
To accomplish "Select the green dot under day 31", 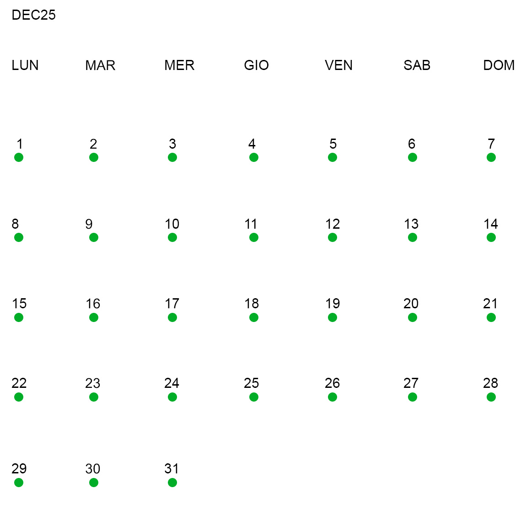I will (172, 483).
